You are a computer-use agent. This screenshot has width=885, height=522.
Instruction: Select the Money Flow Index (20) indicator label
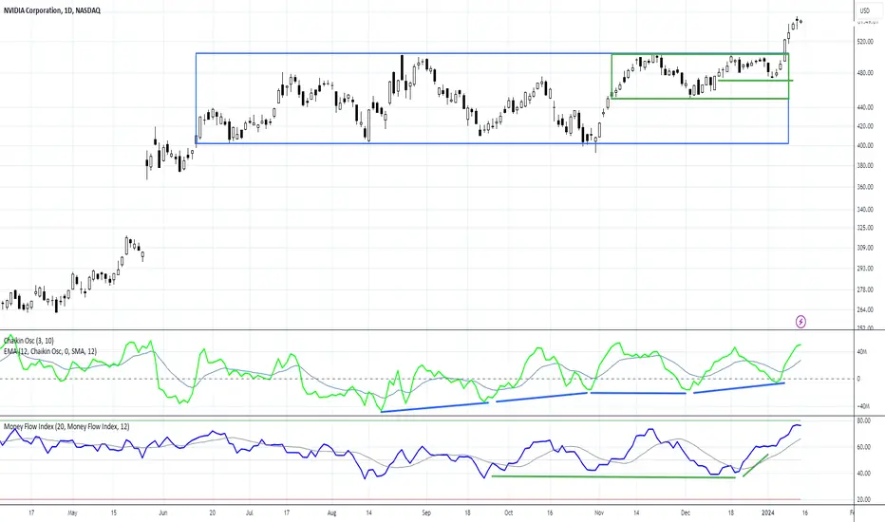pyautogui.click(x=66, y=427)
